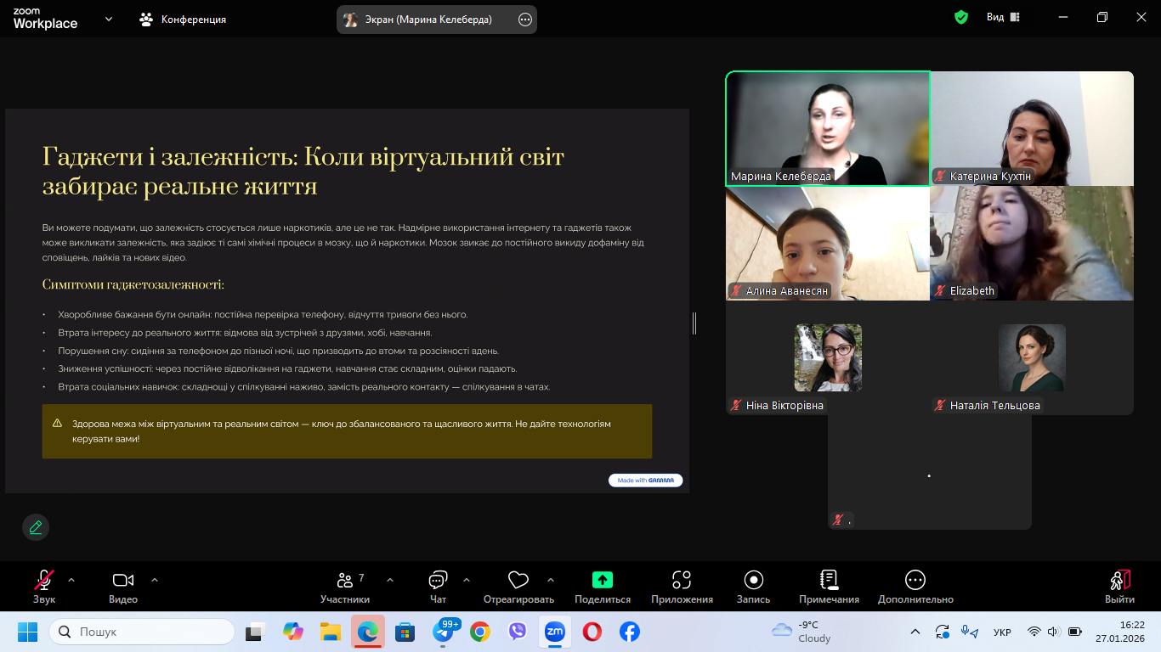The image size is (1161, 652).
Task: Start recording with Запись button
Action: click(753, 581)
